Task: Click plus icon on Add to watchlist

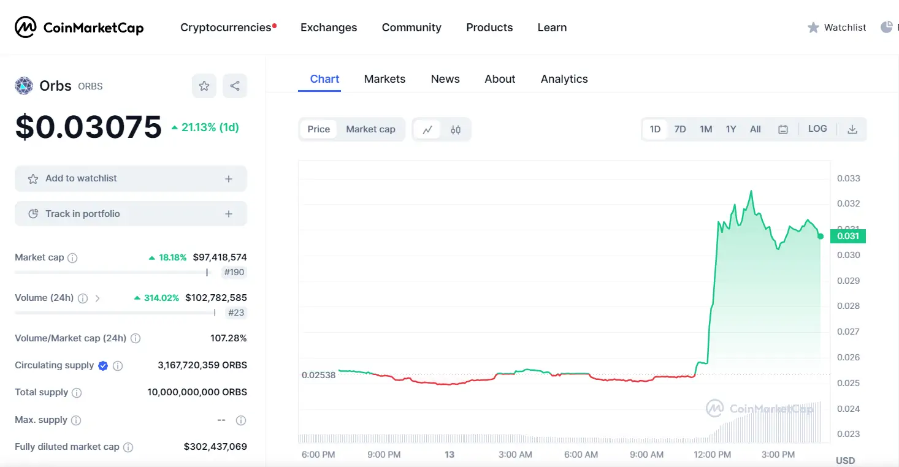Action: (229, 179)
